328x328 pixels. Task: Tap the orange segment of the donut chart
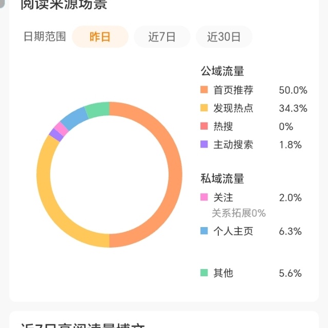pyautogui.click(x=175, y=175)
